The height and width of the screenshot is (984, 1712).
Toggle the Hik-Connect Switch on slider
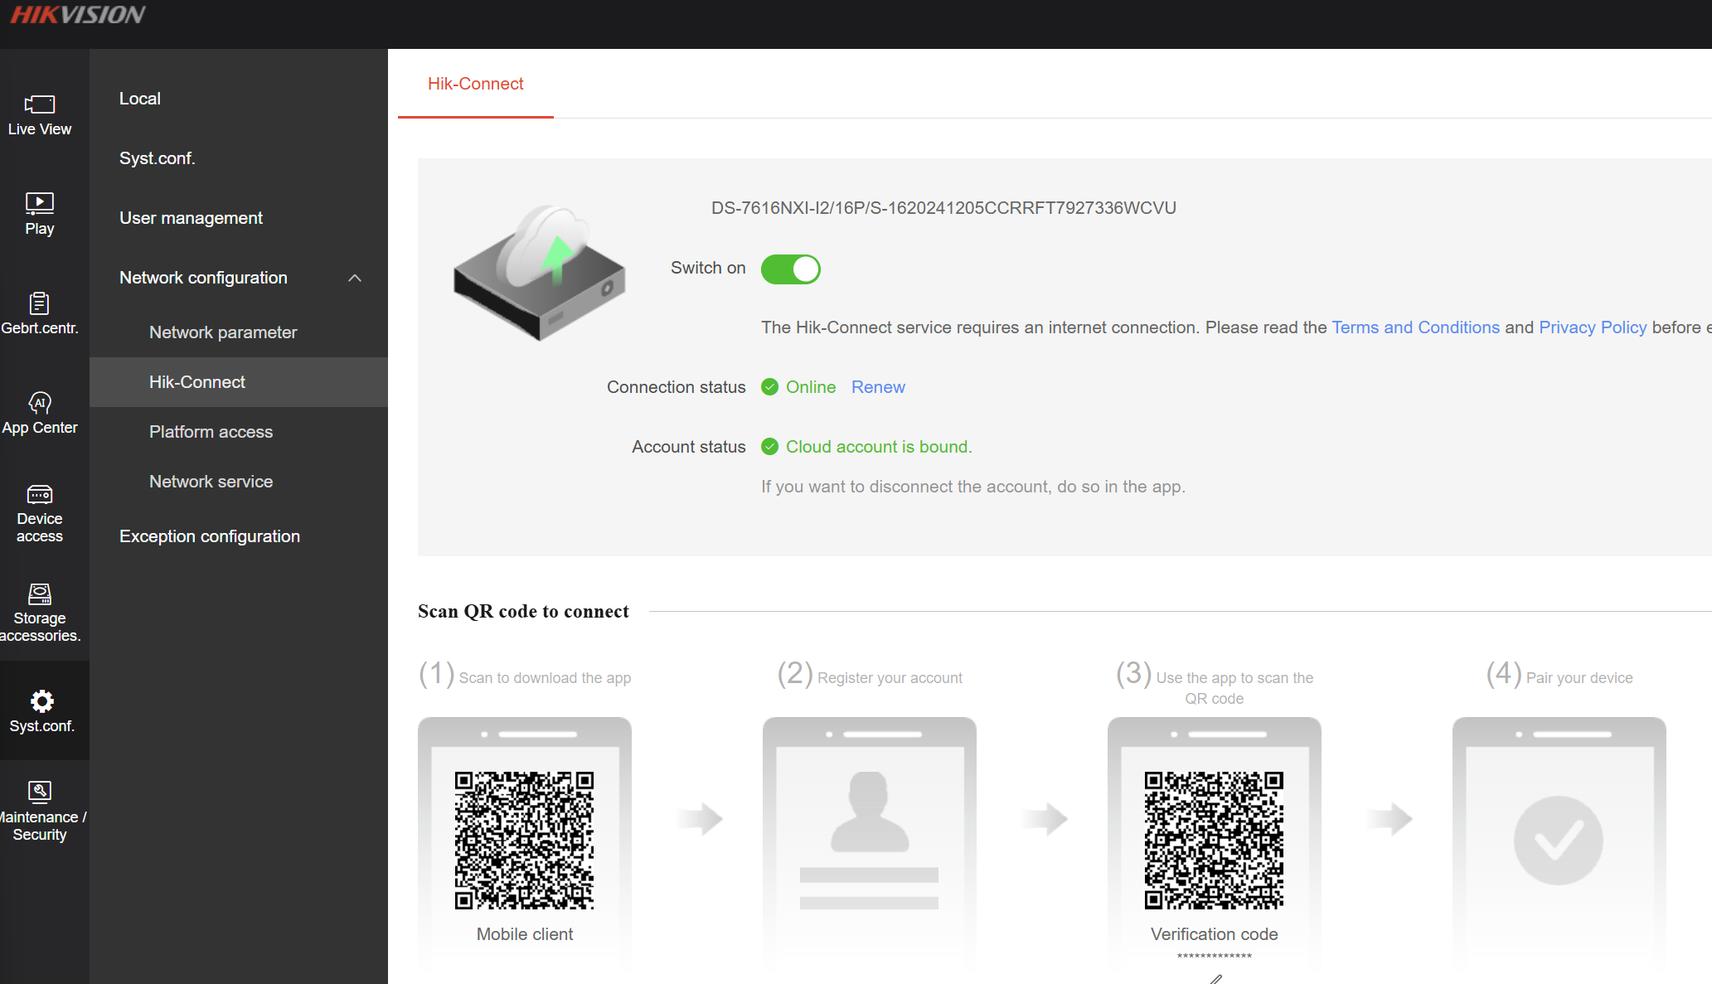790,269
